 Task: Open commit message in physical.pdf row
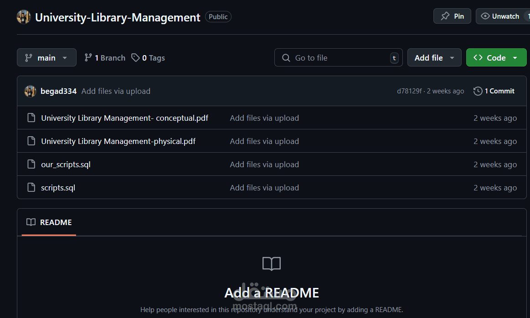(264, 141)
